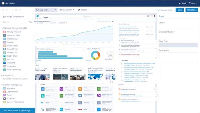Select the Related Lists component icon
Image resolution: width=200 pixels, height=113 pixels.
point(5,52)
